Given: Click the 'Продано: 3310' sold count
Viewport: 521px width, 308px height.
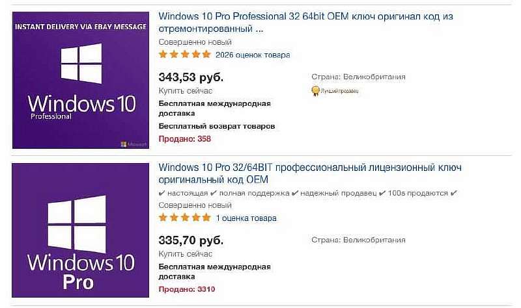Looking at the screenshot, I should click(x=186, y=289).
